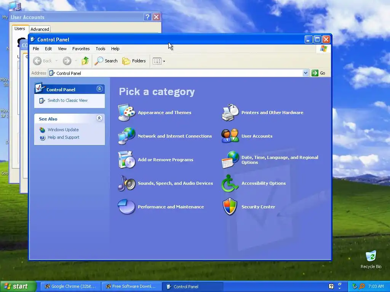The image size is (390, 292).
Task: Open the Edit menu
Action: click(x=48, y=49)
